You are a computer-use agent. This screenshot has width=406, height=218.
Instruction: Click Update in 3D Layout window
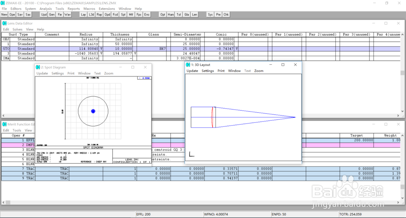pos(192,71)
